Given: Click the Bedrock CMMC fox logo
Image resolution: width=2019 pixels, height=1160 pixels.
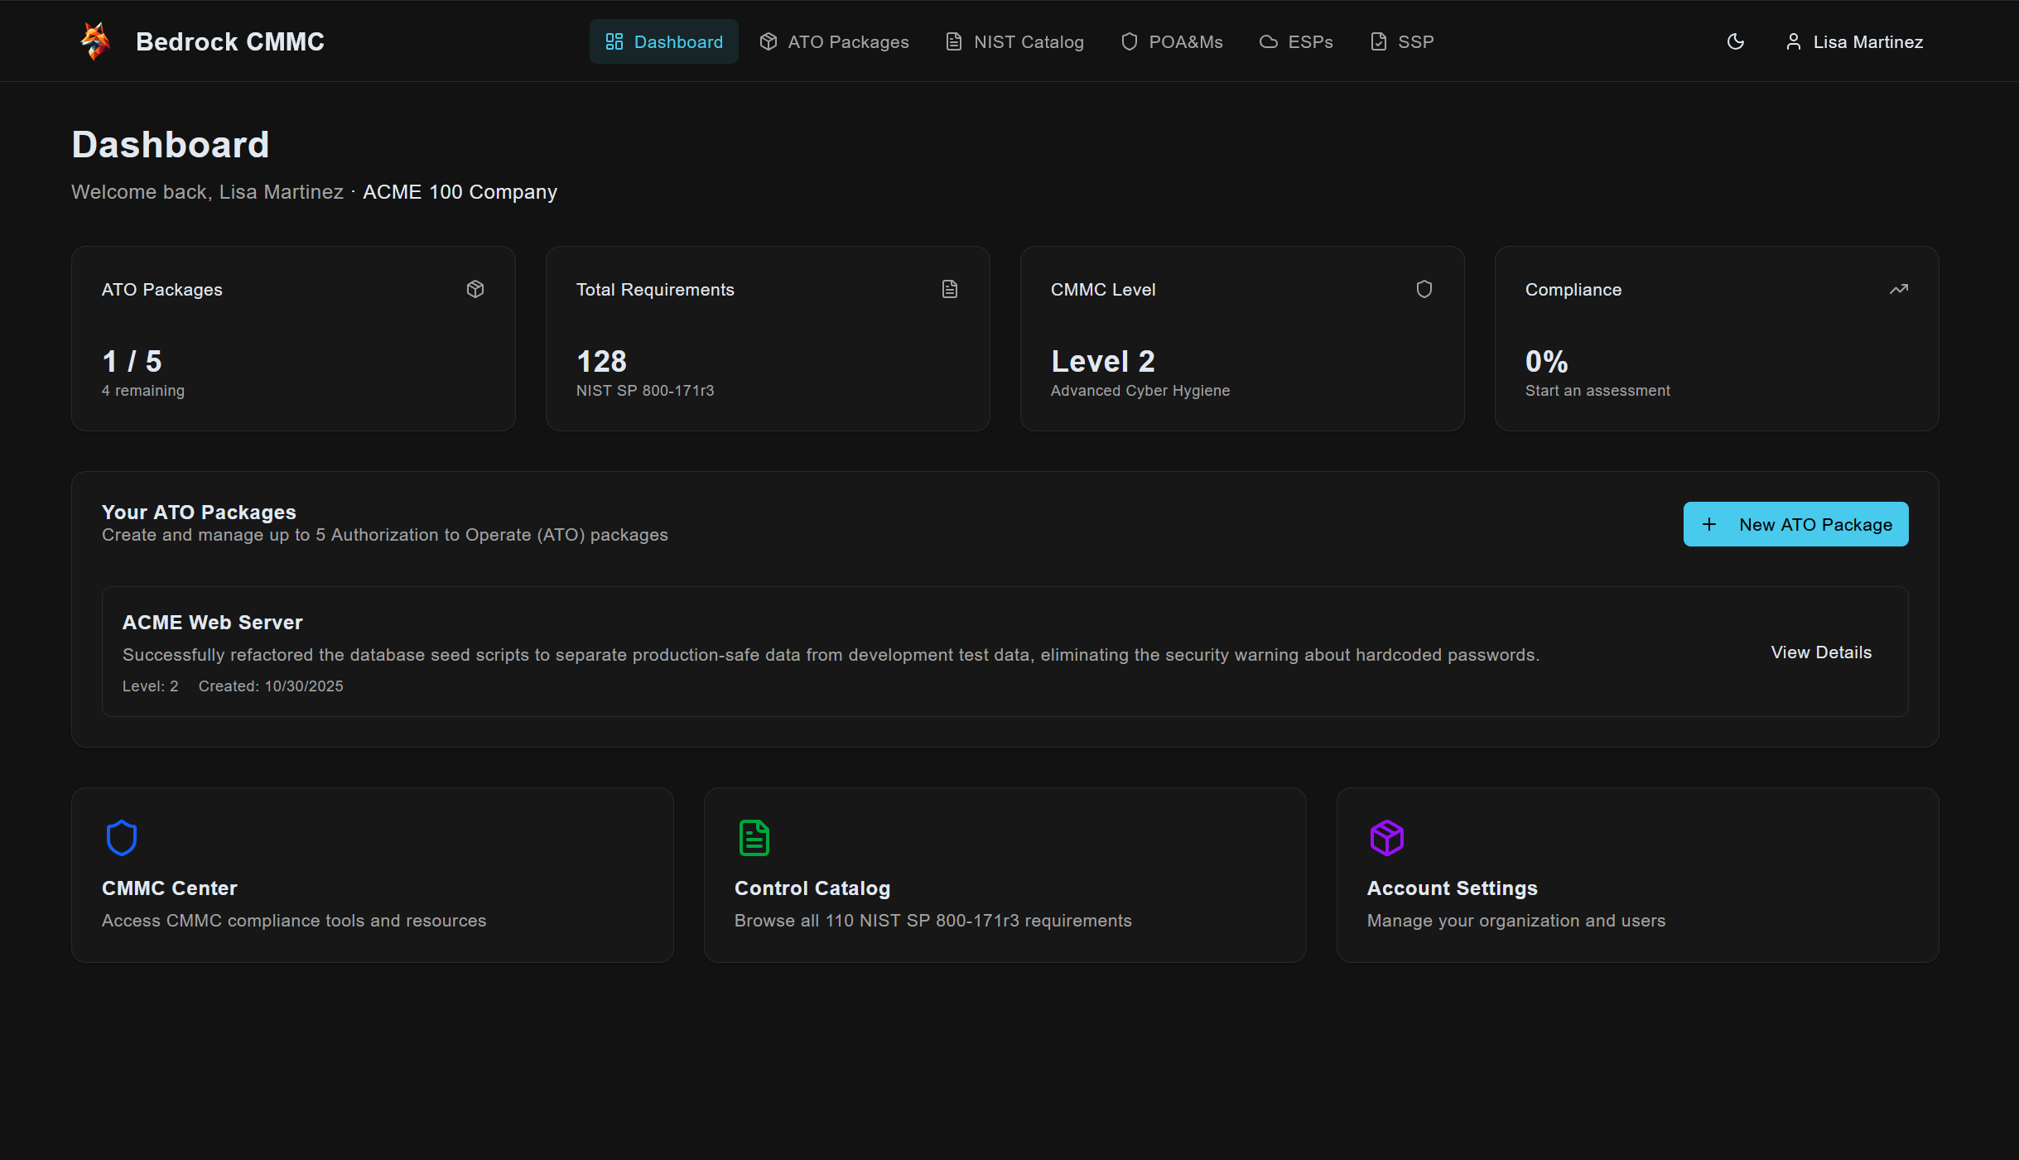Looking at the screenshot, I should [x=94, y=41].
